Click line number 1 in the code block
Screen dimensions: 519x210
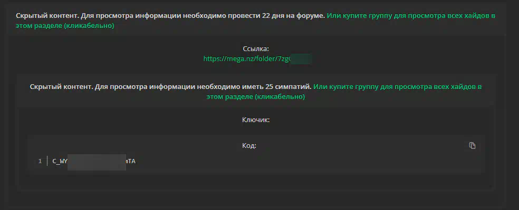click(x=40, y=162)
